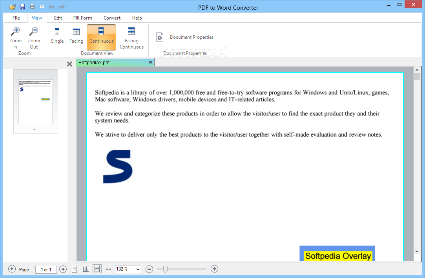Image resolution: width=425 pixels, height=278 pixels.
Task: Click the Print icon in quick toolbar
Action: (32, 7)
